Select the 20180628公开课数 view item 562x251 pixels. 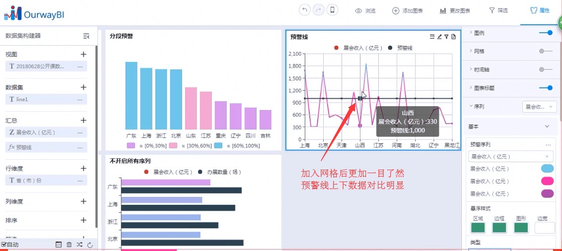(46, 66)
